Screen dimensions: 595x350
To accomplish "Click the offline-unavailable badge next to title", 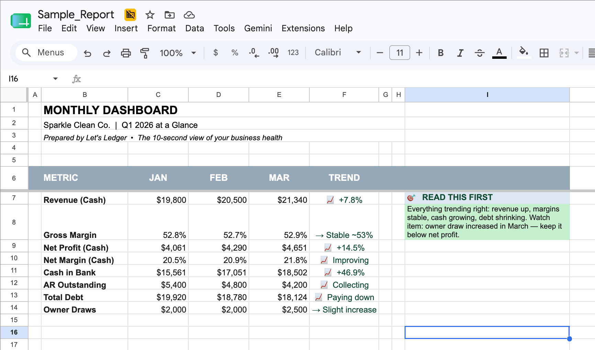I will [x=130, y=15].
